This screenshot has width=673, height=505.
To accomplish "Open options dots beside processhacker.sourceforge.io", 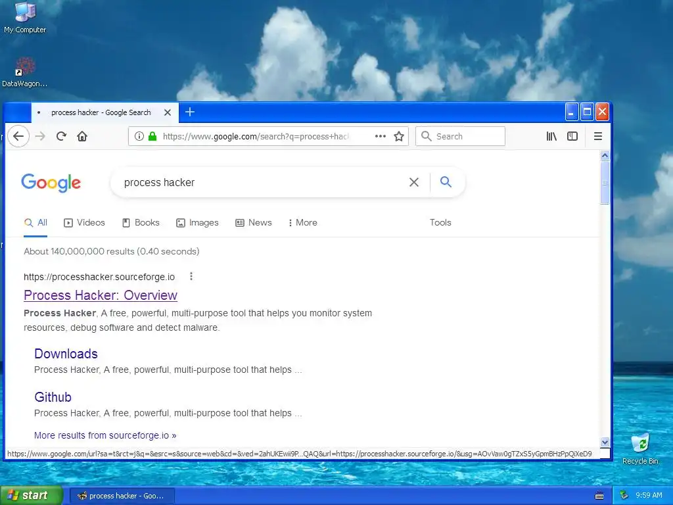I will point(191,277).
